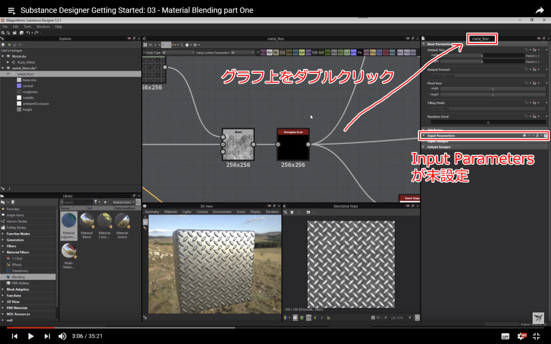
Task: Open the Help menu
Action: pyautogui.click(x=59, y=27)
